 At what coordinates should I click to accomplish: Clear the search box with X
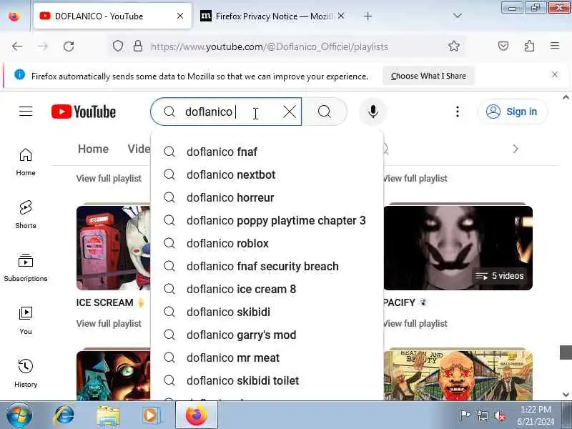coord(290,112)
